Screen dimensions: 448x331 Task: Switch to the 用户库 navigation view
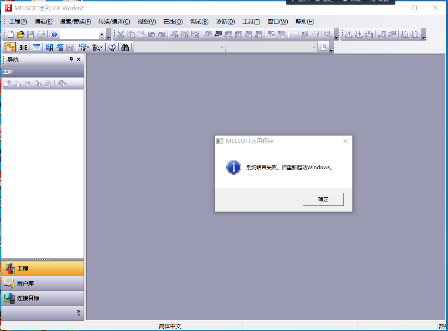(x=42, y=284)
